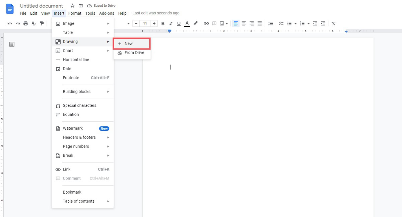
Task: Open the insert image dropdown arrow
Action: [227, 23]
